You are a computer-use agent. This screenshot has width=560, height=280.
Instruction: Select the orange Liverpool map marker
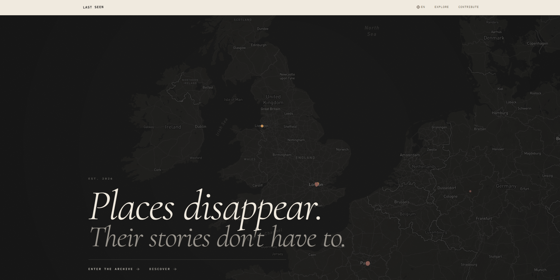tap(262, 126)
